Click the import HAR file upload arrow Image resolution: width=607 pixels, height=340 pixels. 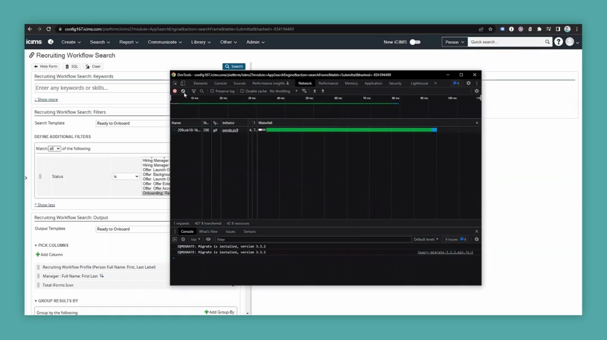pyautogui.click(x=314, y=91)
